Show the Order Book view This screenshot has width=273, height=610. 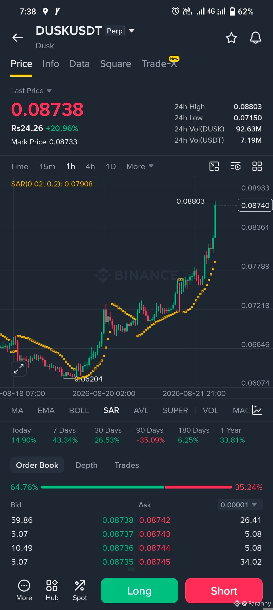click(x=37, y=465)
